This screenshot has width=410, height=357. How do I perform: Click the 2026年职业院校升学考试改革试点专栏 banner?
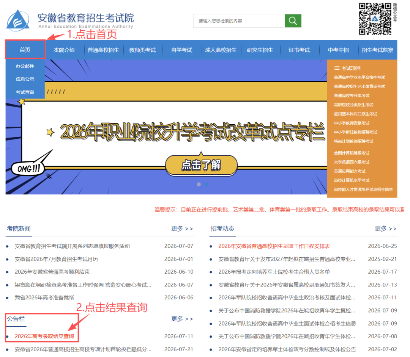coord(192,132)
